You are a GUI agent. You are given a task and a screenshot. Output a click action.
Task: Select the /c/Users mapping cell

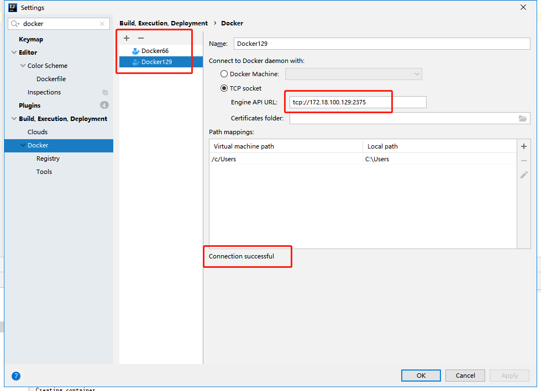(x=286, y=159)
